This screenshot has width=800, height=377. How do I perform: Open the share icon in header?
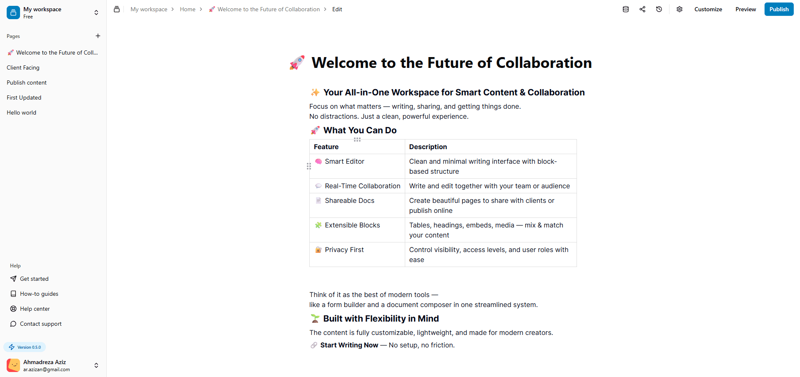[x=642, y=9]
